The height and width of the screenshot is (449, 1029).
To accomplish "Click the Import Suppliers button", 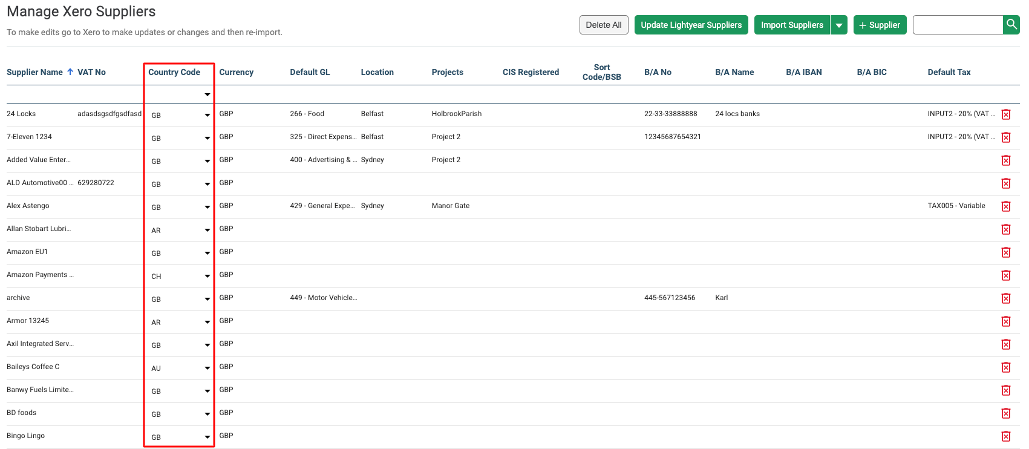I will click(792, 25).
